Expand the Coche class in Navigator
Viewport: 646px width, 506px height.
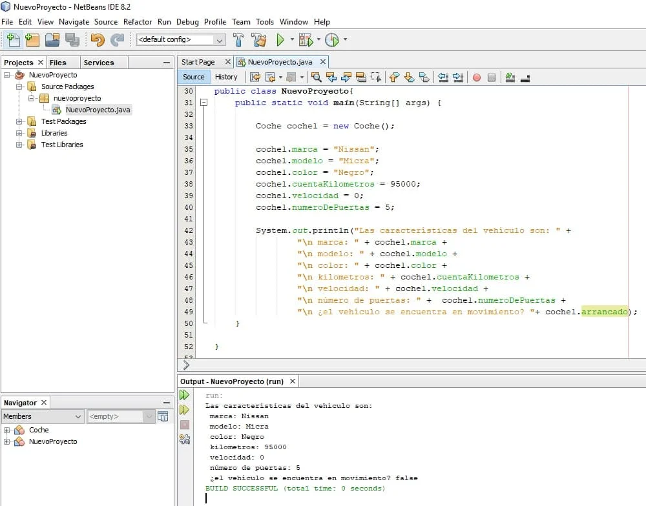[7, 430]
